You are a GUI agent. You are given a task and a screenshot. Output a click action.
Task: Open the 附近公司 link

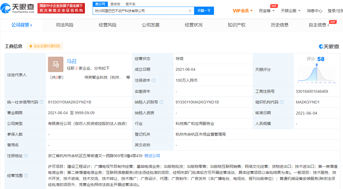click(x=152, y=156)
